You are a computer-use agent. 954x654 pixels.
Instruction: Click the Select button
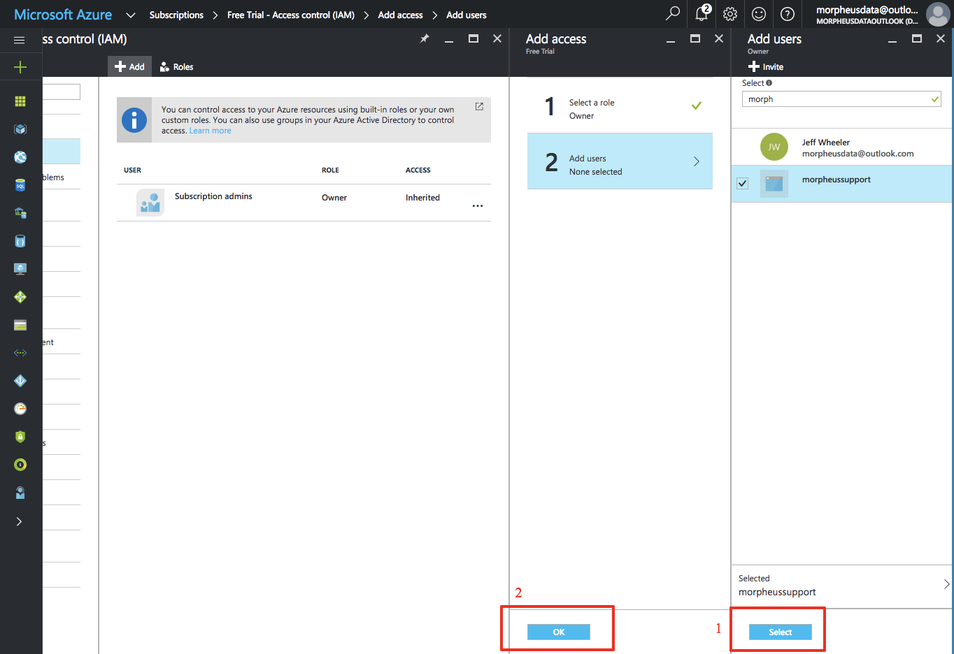coord(781,632)
